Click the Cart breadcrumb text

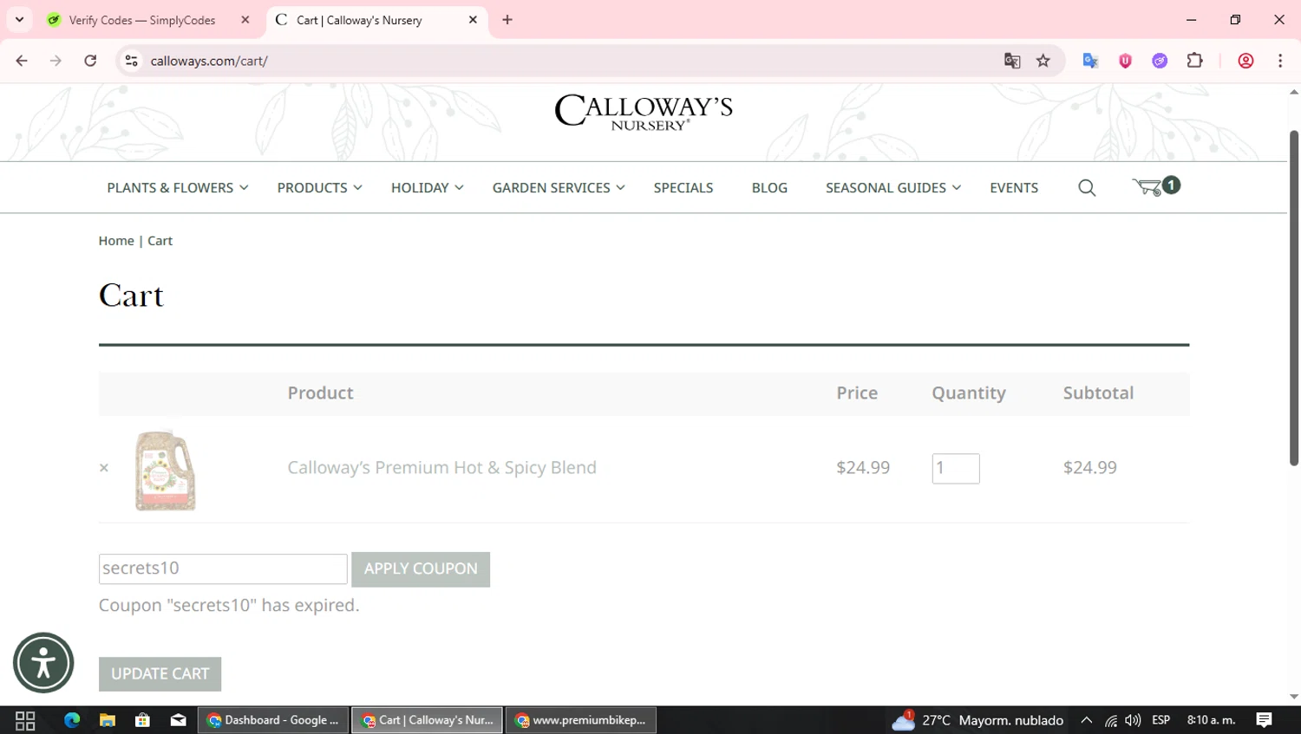(x=160, y=241)
